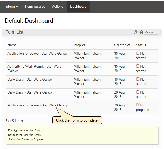Expand the Inform dropdown menu
Image resolution: width=164 pixels, height=149 pixels.
[x=11, y=6]
